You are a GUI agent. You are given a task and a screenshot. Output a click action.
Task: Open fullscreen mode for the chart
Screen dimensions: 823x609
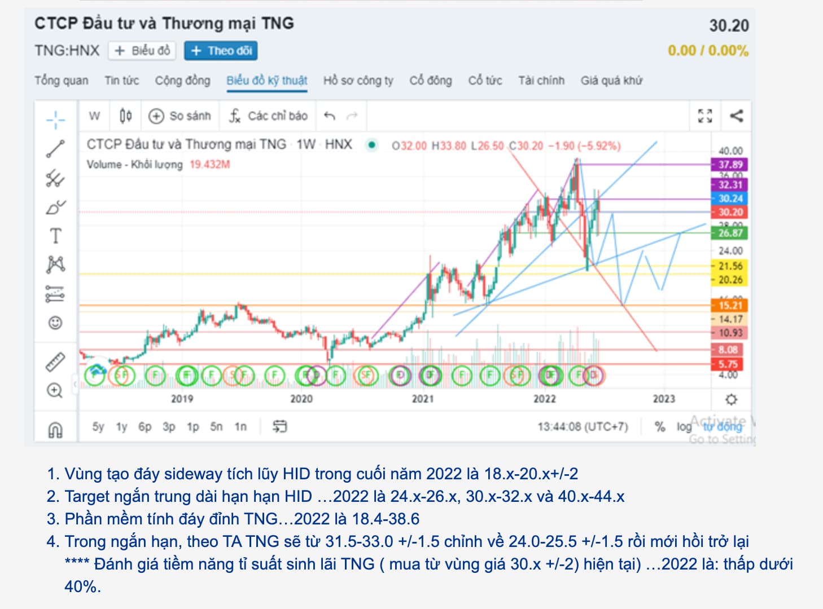(x=705, y=116)
